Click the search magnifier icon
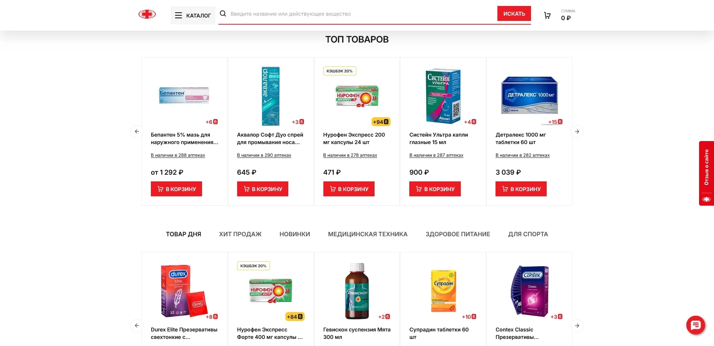The height and width of the screenshot is (346, 714). [x=223, y=14]
